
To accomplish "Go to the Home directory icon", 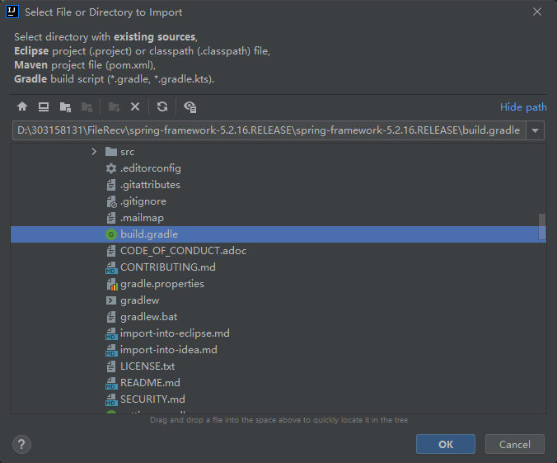I will pos(22,106).
